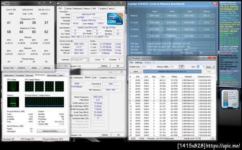Image resolution: width=242 pixels, height=150 pixels.
Task: Close the EVEREST Cache & Memory Benchmark window
Action: 215,4
